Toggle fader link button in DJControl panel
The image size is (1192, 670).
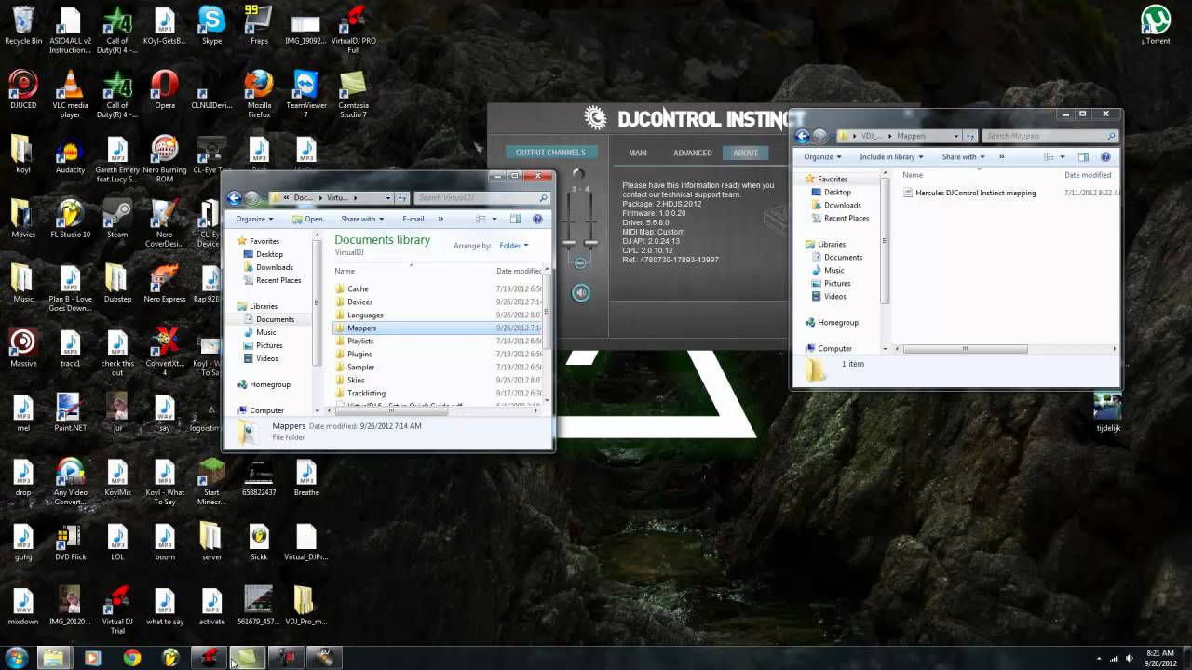580,263
